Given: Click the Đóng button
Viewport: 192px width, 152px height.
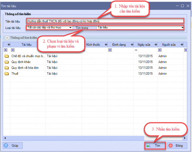Looking at the screenshot, I should 177,145.
